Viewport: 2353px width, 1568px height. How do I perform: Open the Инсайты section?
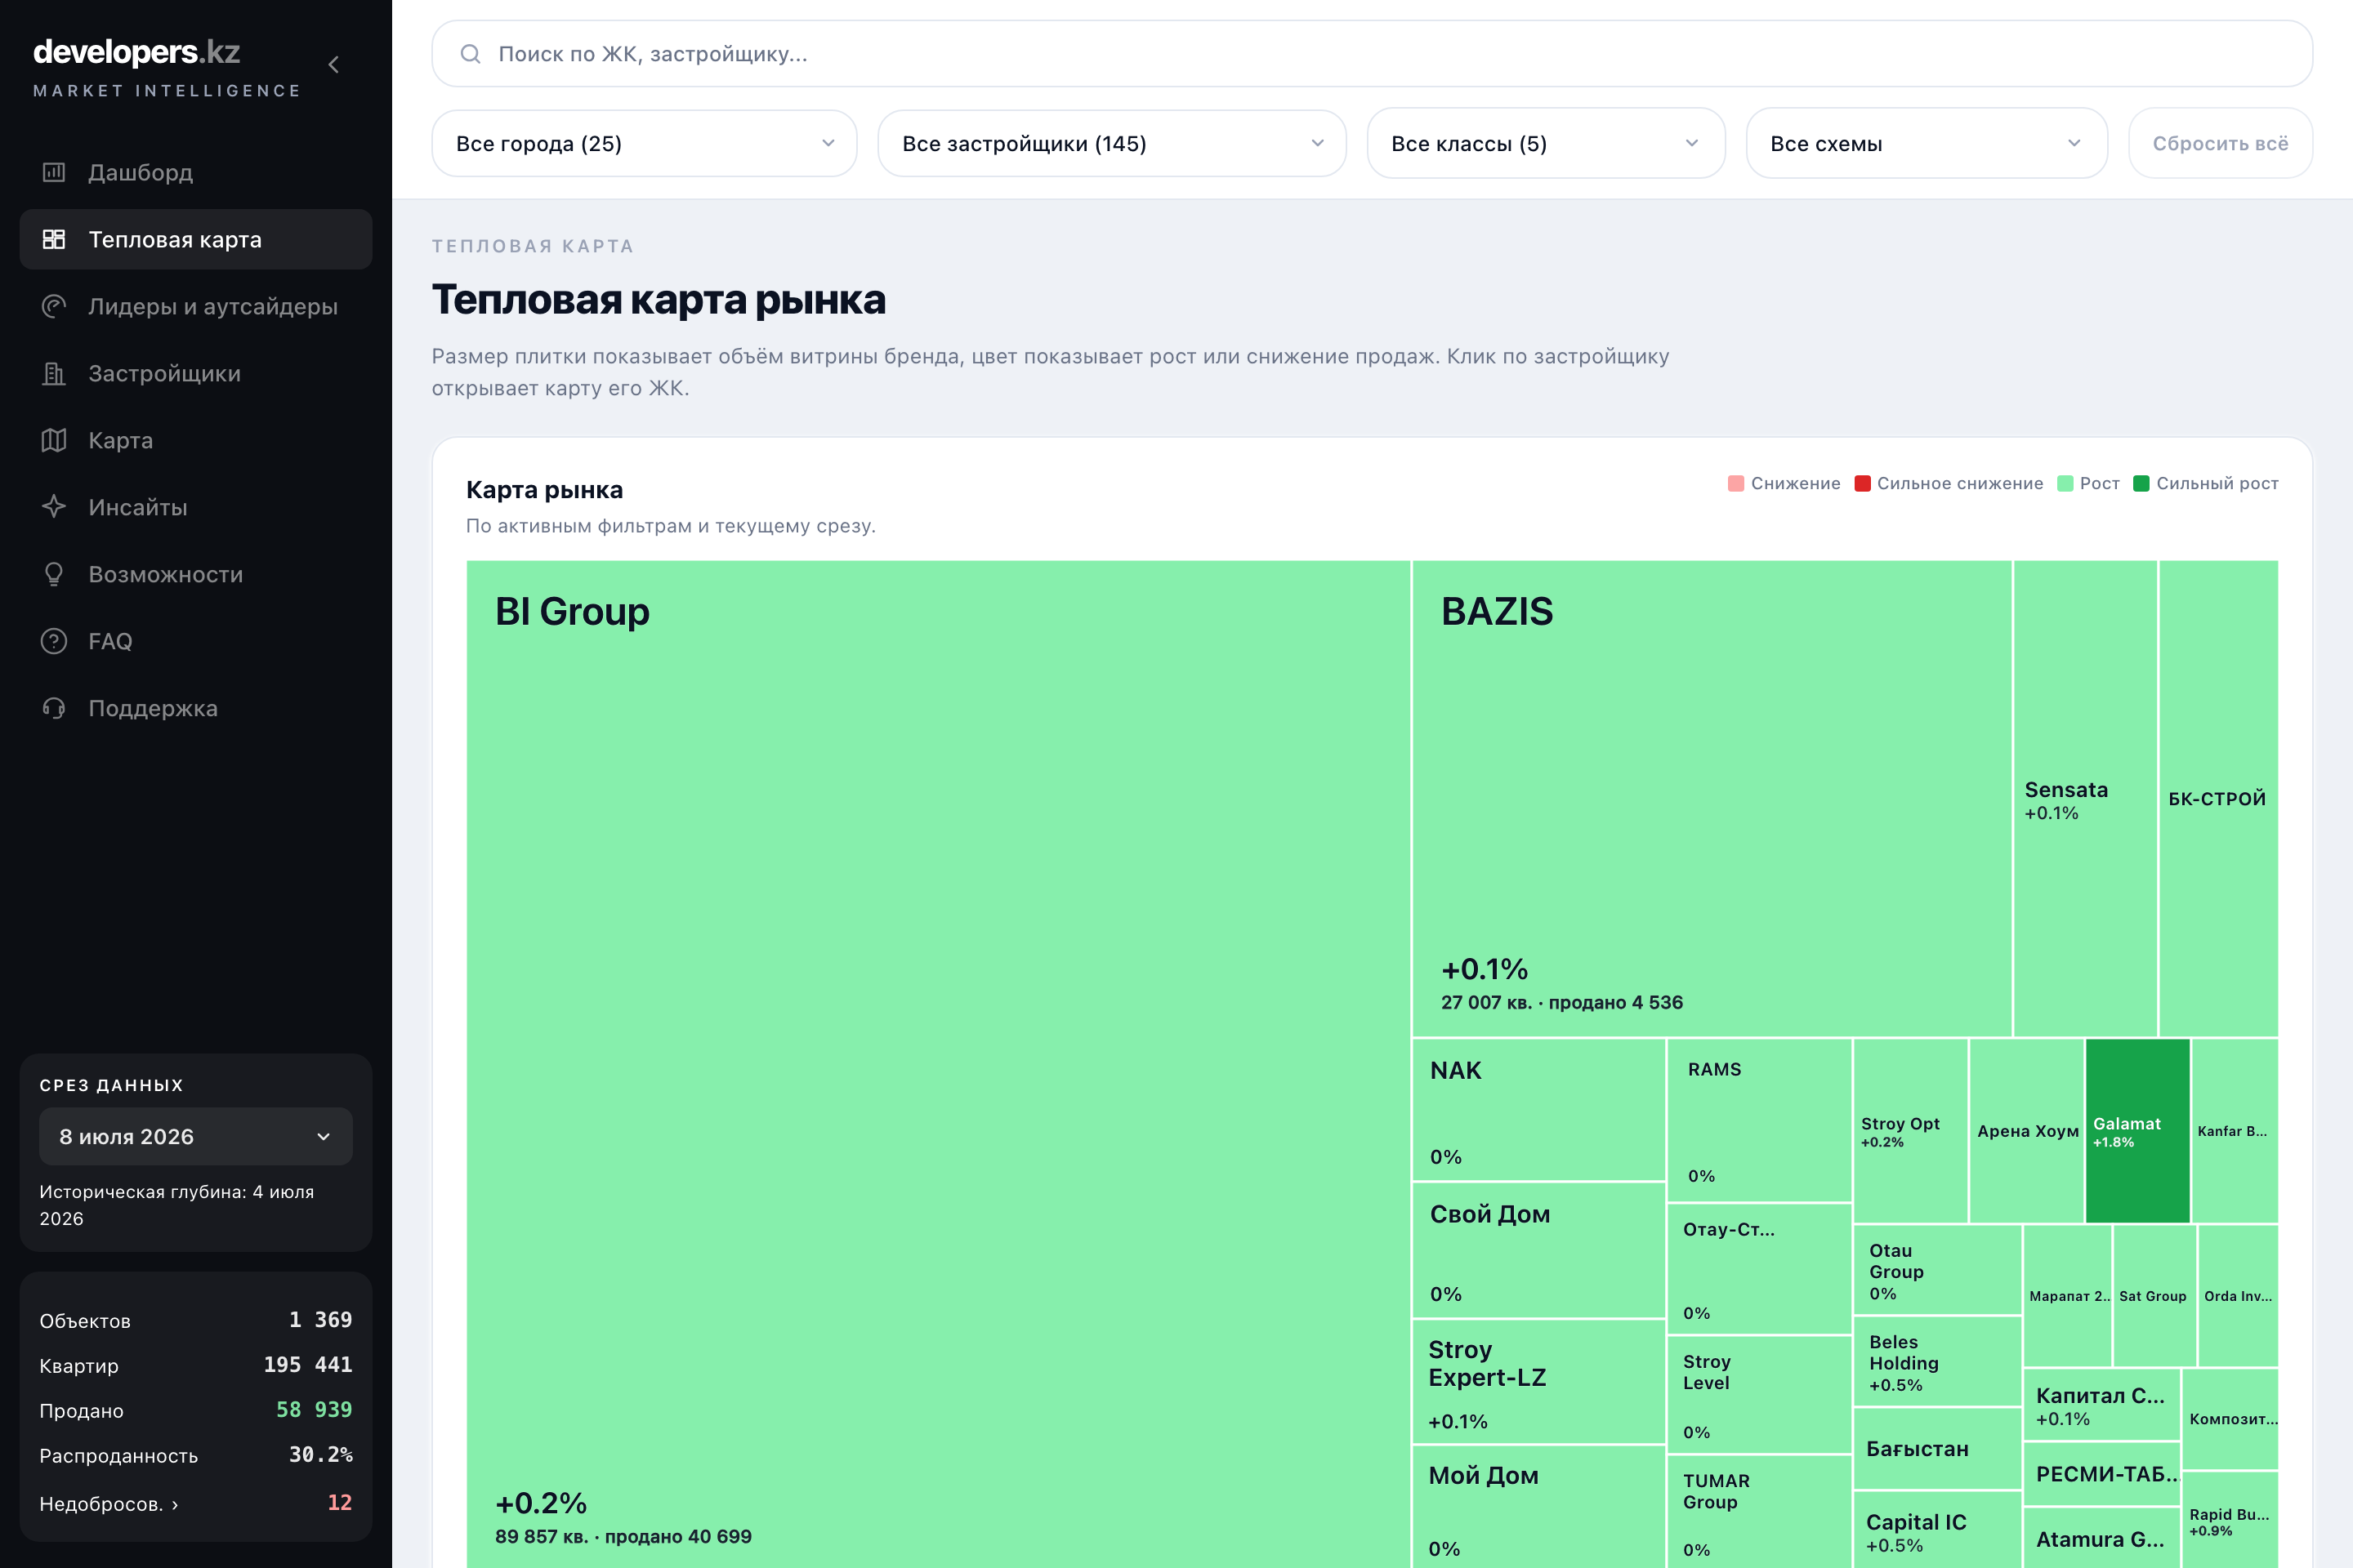pyautogui.click(x=196, y=507)
